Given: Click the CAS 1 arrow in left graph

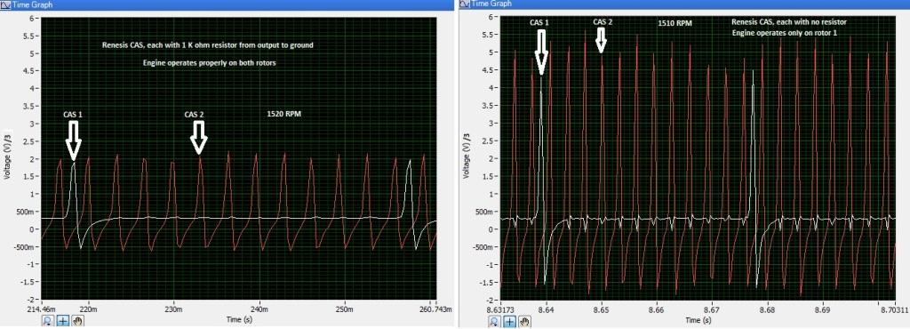Looking at the screenshot, I should 74,141.
